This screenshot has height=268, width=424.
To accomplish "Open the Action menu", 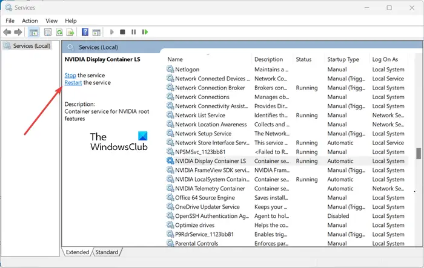I will click(x=30, y=21).
